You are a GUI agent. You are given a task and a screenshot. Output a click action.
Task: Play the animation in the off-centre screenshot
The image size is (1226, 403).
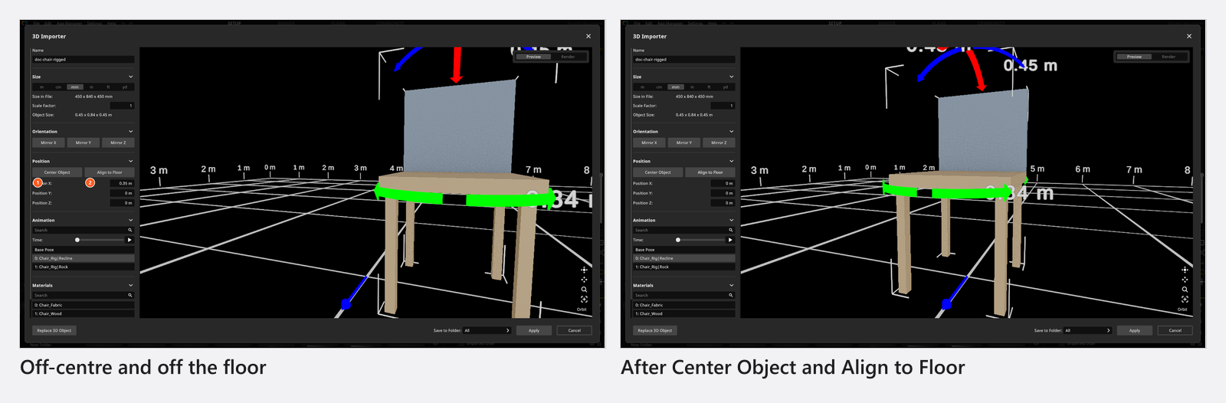click(x=129, y=240)
